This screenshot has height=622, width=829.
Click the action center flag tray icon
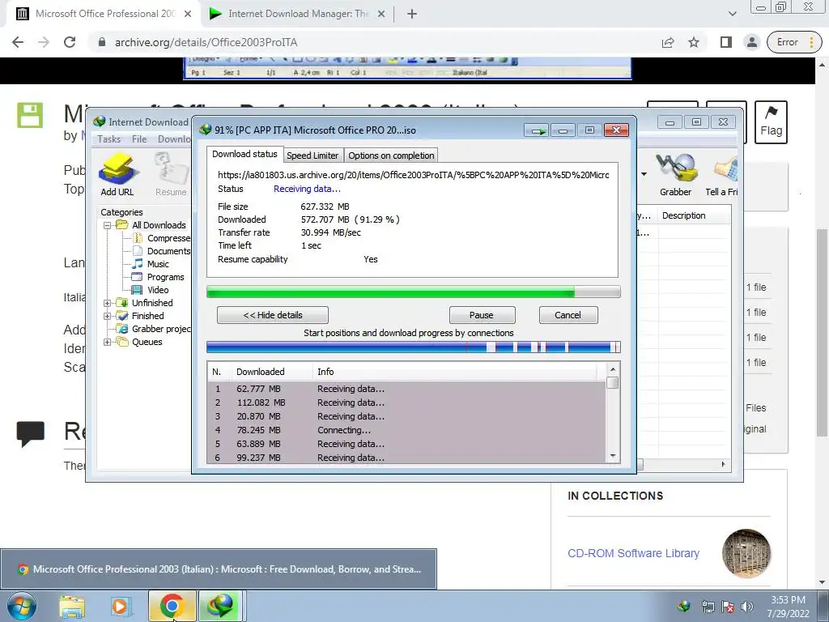728,607
